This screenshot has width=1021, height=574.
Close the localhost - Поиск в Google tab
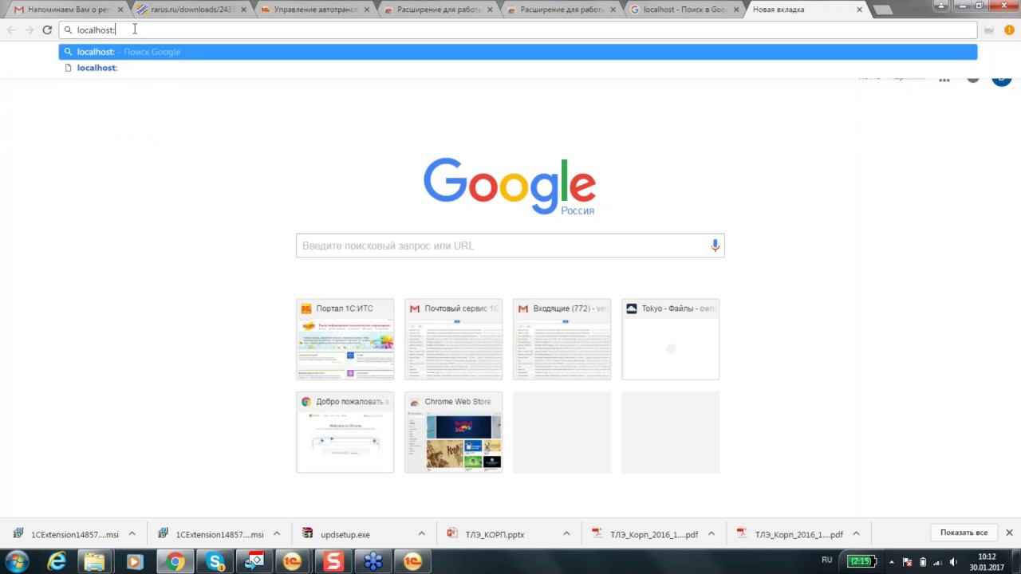(x=738, y=10)
